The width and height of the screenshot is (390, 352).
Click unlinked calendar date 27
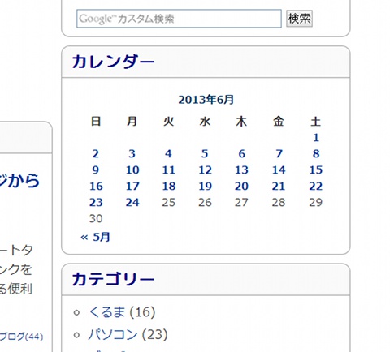[241, 203]
